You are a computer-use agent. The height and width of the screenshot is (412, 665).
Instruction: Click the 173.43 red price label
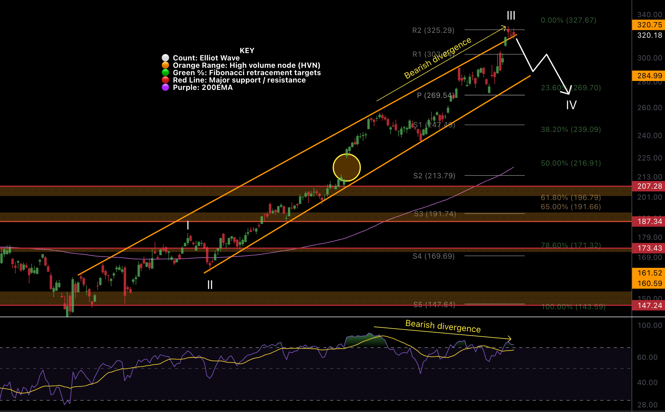pyautogui.click(x=649, y=248)
